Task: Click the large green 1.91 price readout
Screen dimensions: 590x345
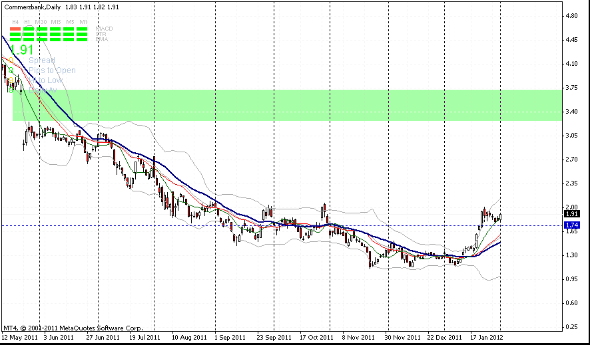Action: point(21,50)
